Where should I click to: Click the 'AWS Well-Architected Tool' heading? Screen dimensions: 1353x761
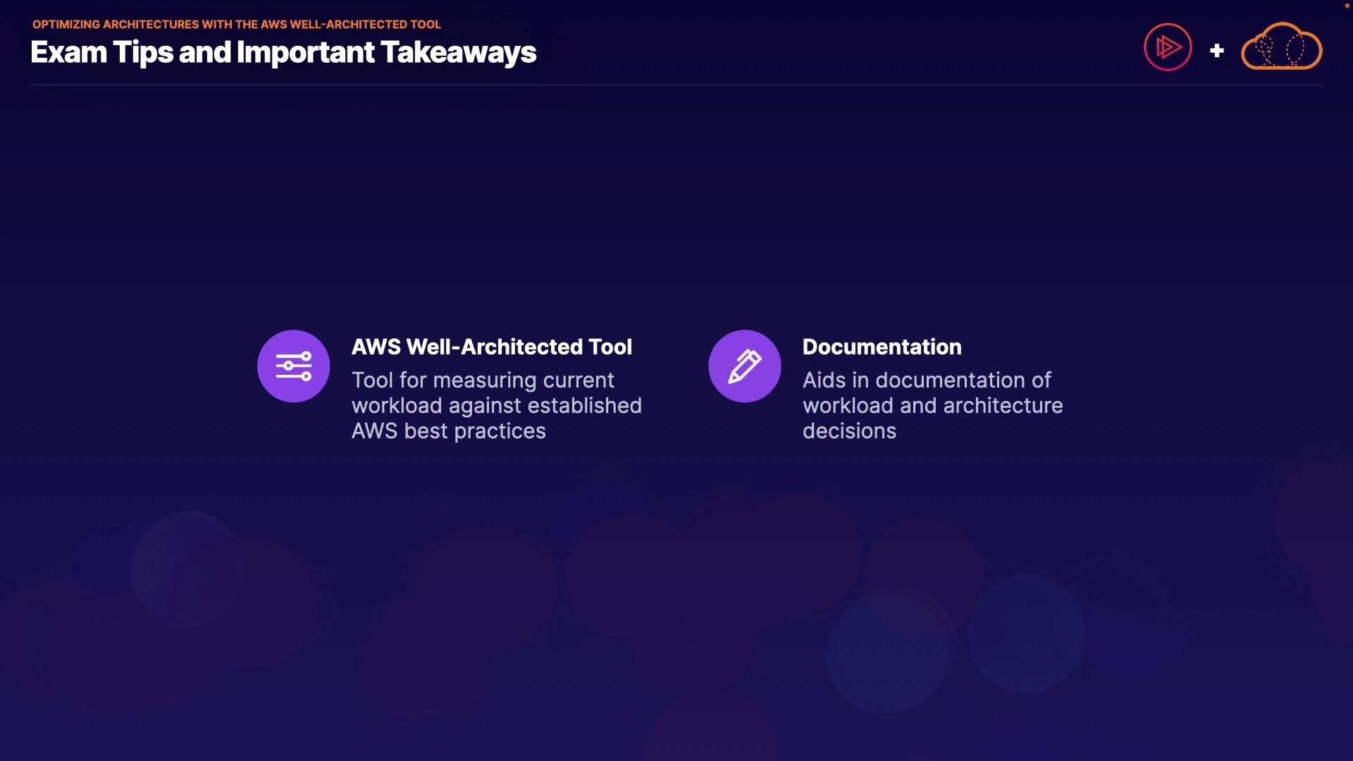click(x=491, y=347)
